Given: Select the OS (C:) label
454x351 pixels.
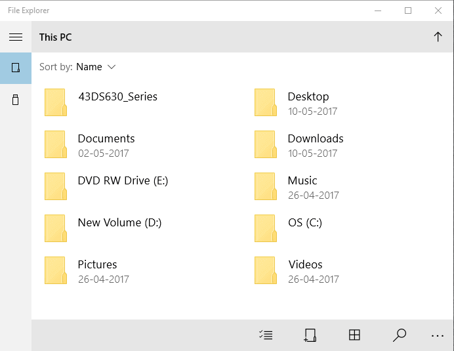Looking at the screenshot, I should 305,222.
